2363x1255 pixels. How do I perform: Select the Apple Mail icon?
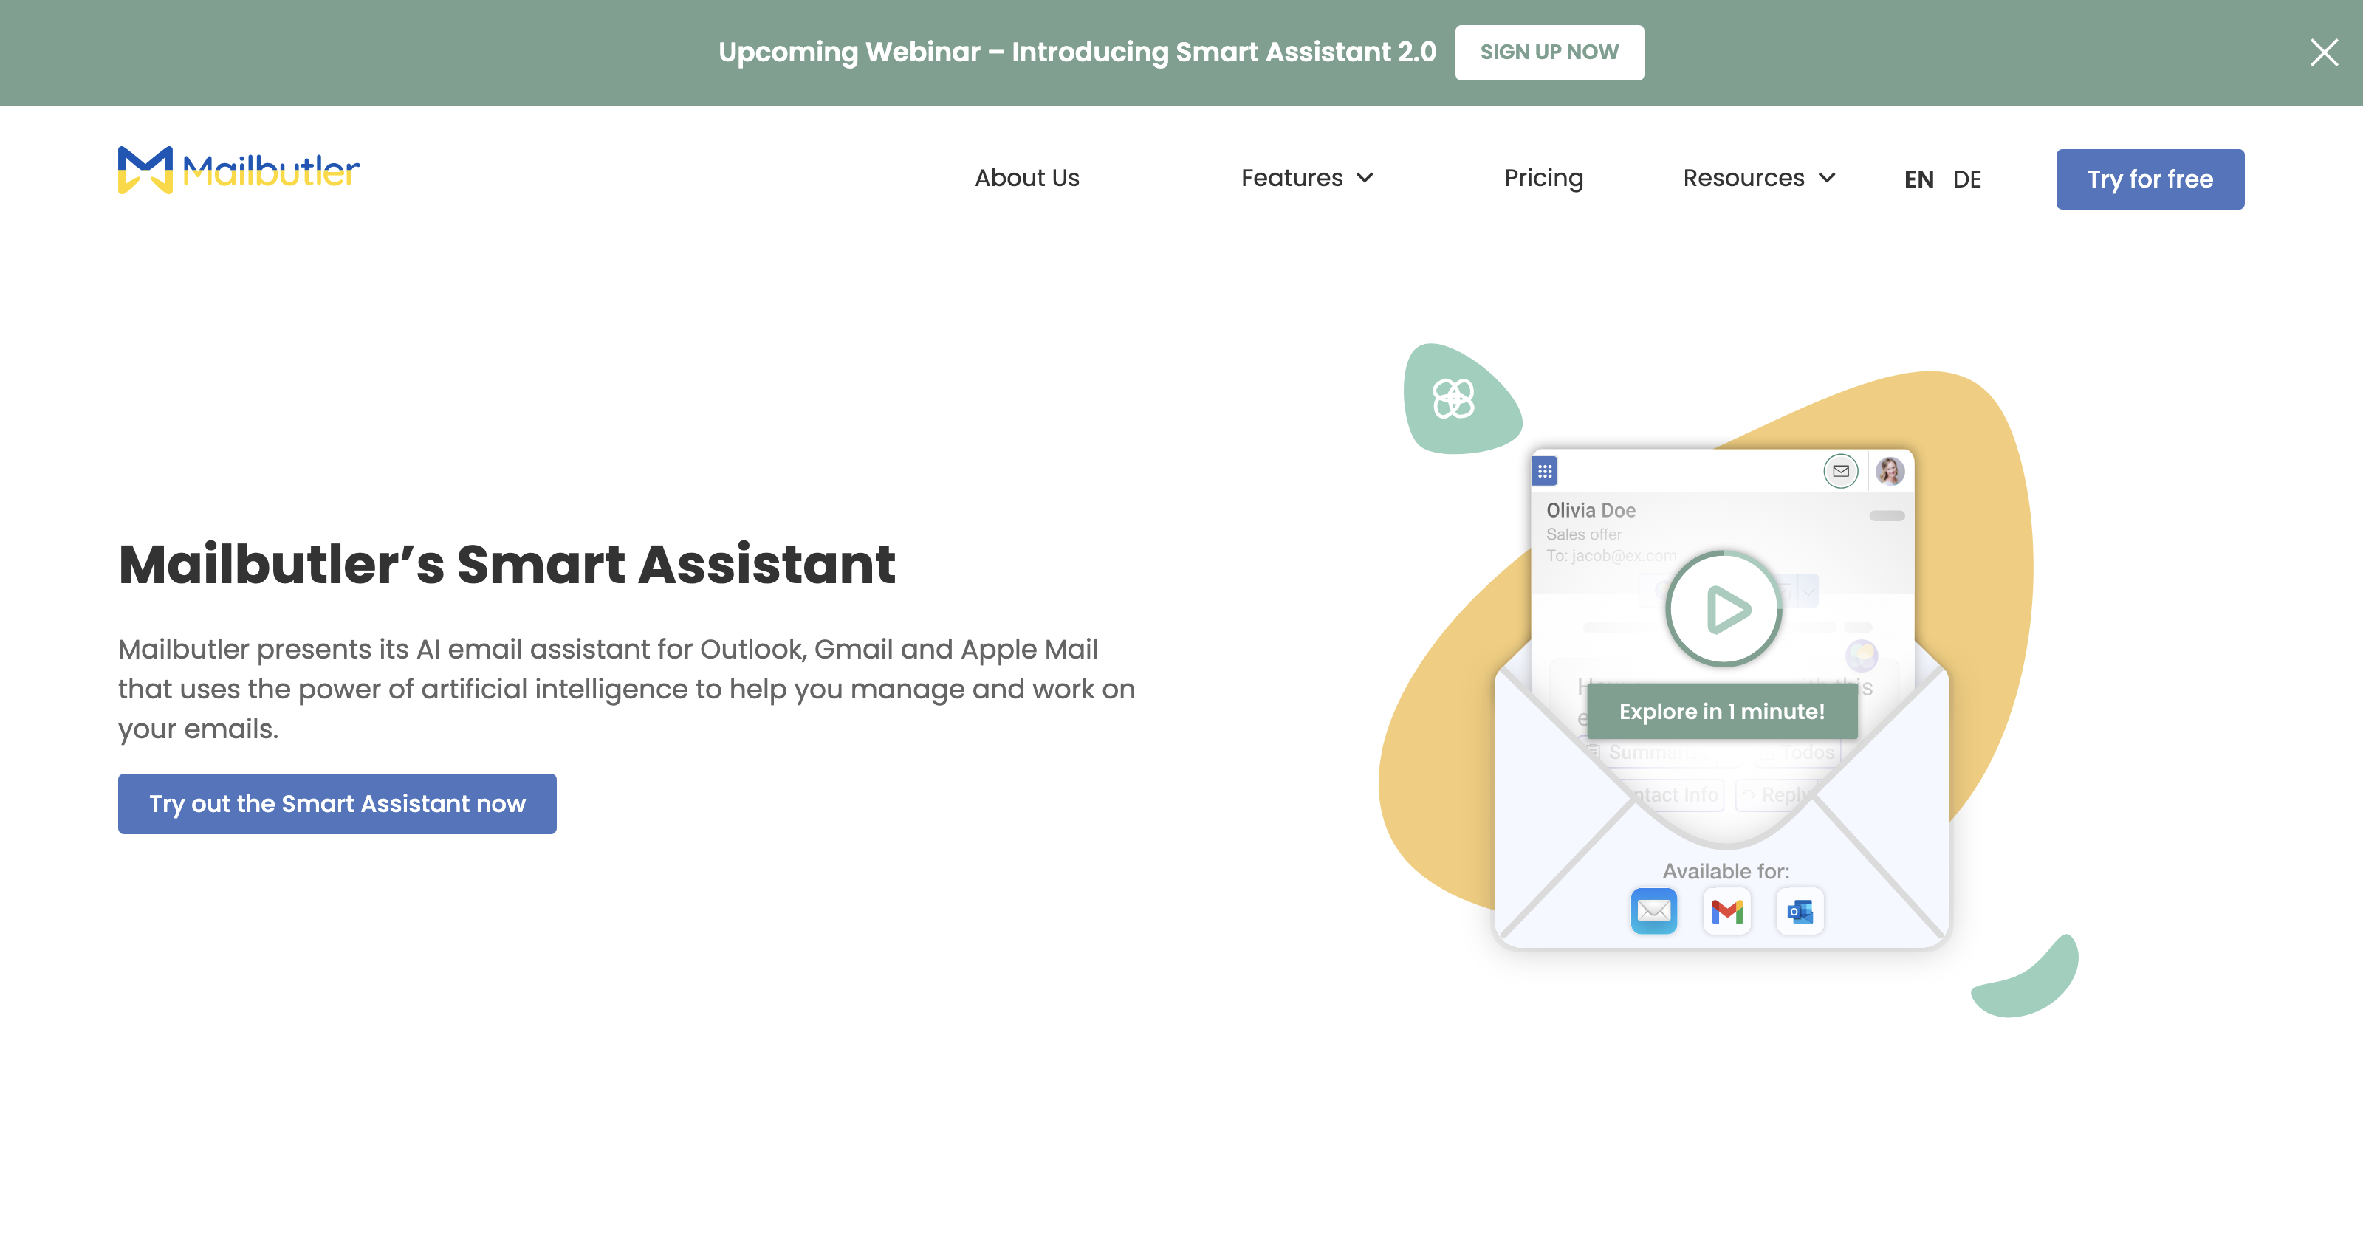click(x=1654, y=911)
